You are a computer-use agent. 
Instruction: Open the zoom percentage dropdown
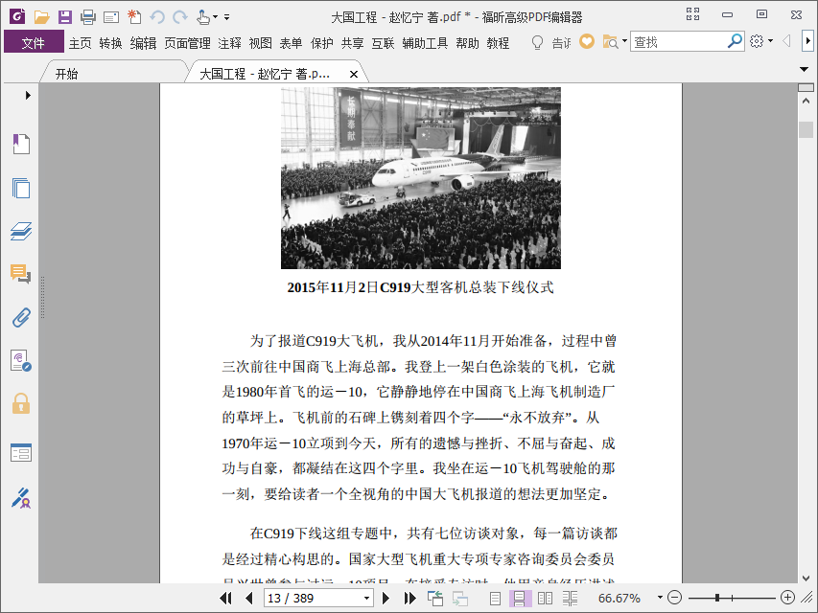[660, 598]
